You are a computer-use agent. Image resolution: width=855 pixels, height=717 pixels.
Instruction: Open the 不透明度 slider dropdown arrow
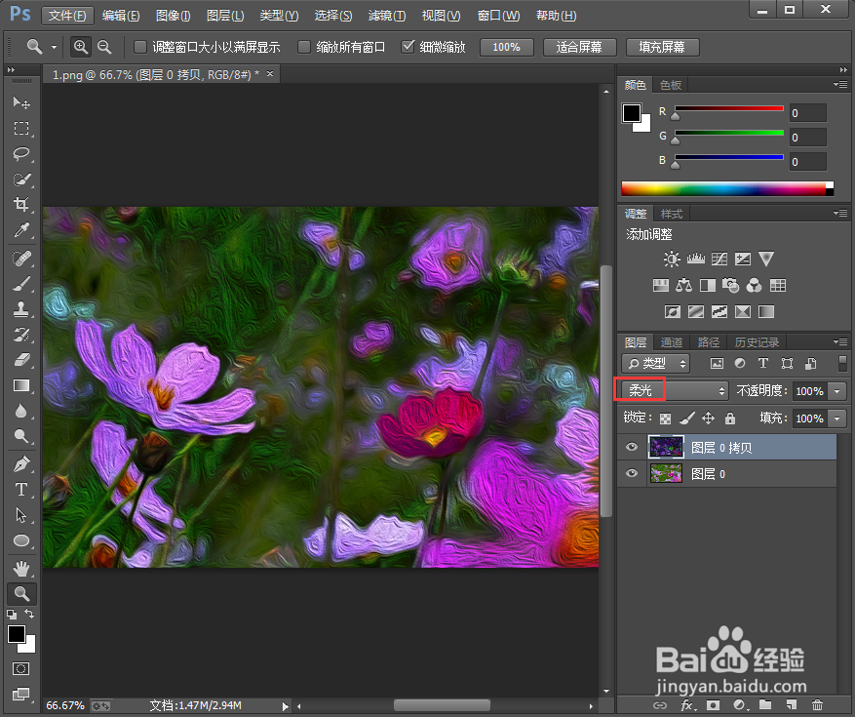(x=837, y=391)
